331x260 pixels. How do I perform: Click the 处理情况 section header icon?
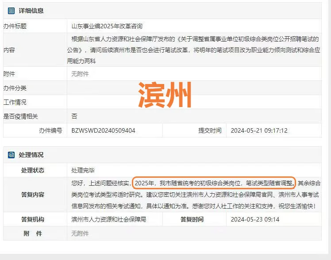pos(11,155)
